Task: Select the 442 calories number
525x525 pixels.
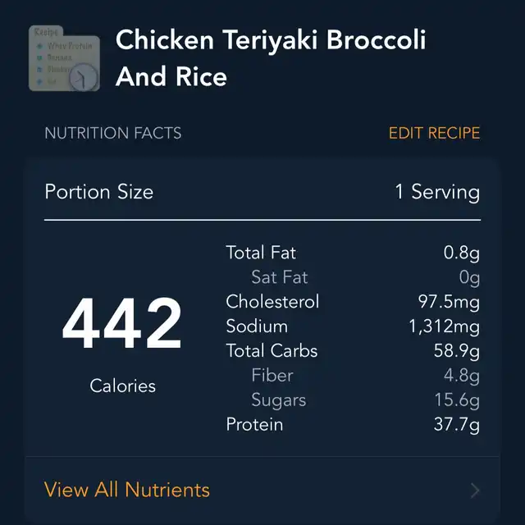Action: [x=121, y=326]
